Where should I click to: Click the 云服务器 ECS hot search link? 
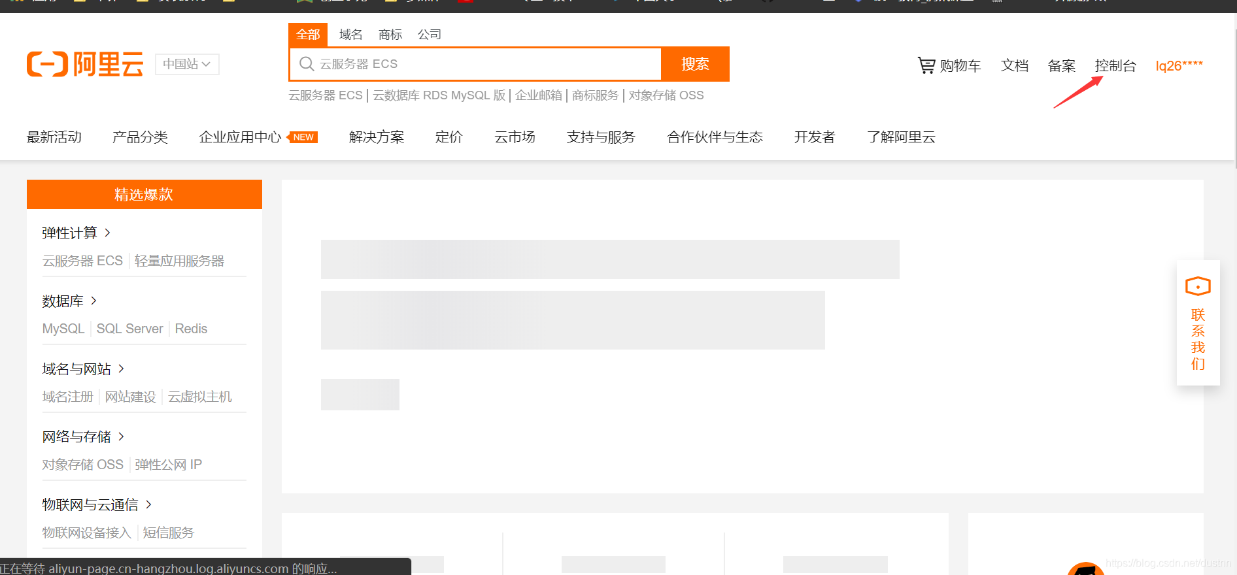click(326, 95)
